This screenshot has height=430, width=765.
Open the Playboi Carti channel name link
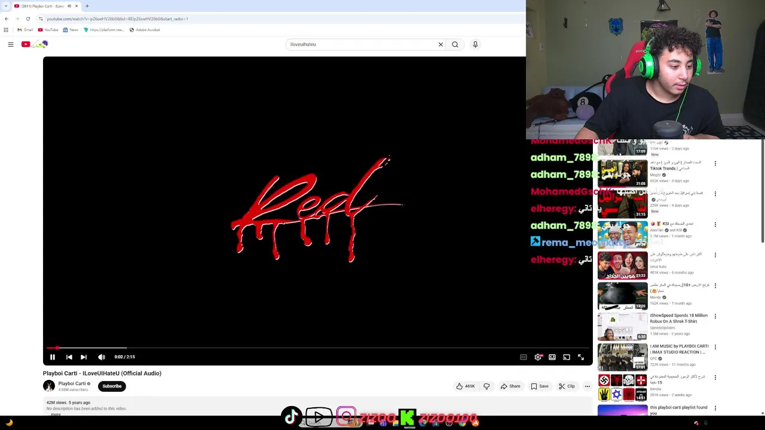(x=72, y=384)
